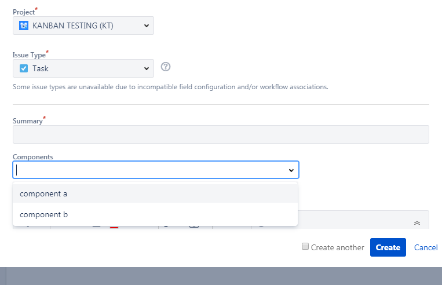Image resolution: width=442 pixels, height=285 pixels.
Task: Click the blue Create button
Action: [x=388, y=247]
